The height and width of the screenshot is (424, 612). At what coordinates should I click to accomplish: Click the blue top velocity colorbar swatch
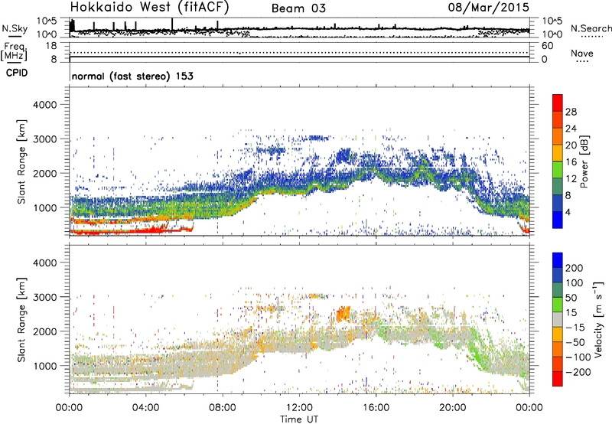coord(558,260)
